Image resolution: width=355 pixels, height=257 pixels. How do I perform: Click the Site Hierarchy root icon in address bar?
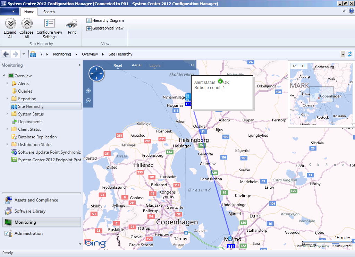tap(33, 54)
